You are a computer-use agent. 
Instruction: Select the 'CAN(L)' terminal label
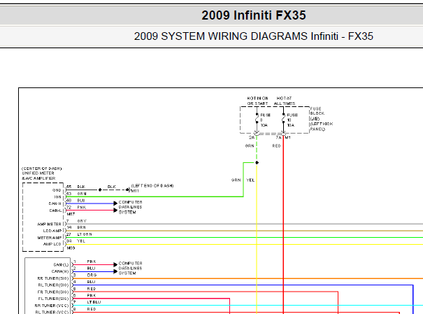(x=62, y=265)
